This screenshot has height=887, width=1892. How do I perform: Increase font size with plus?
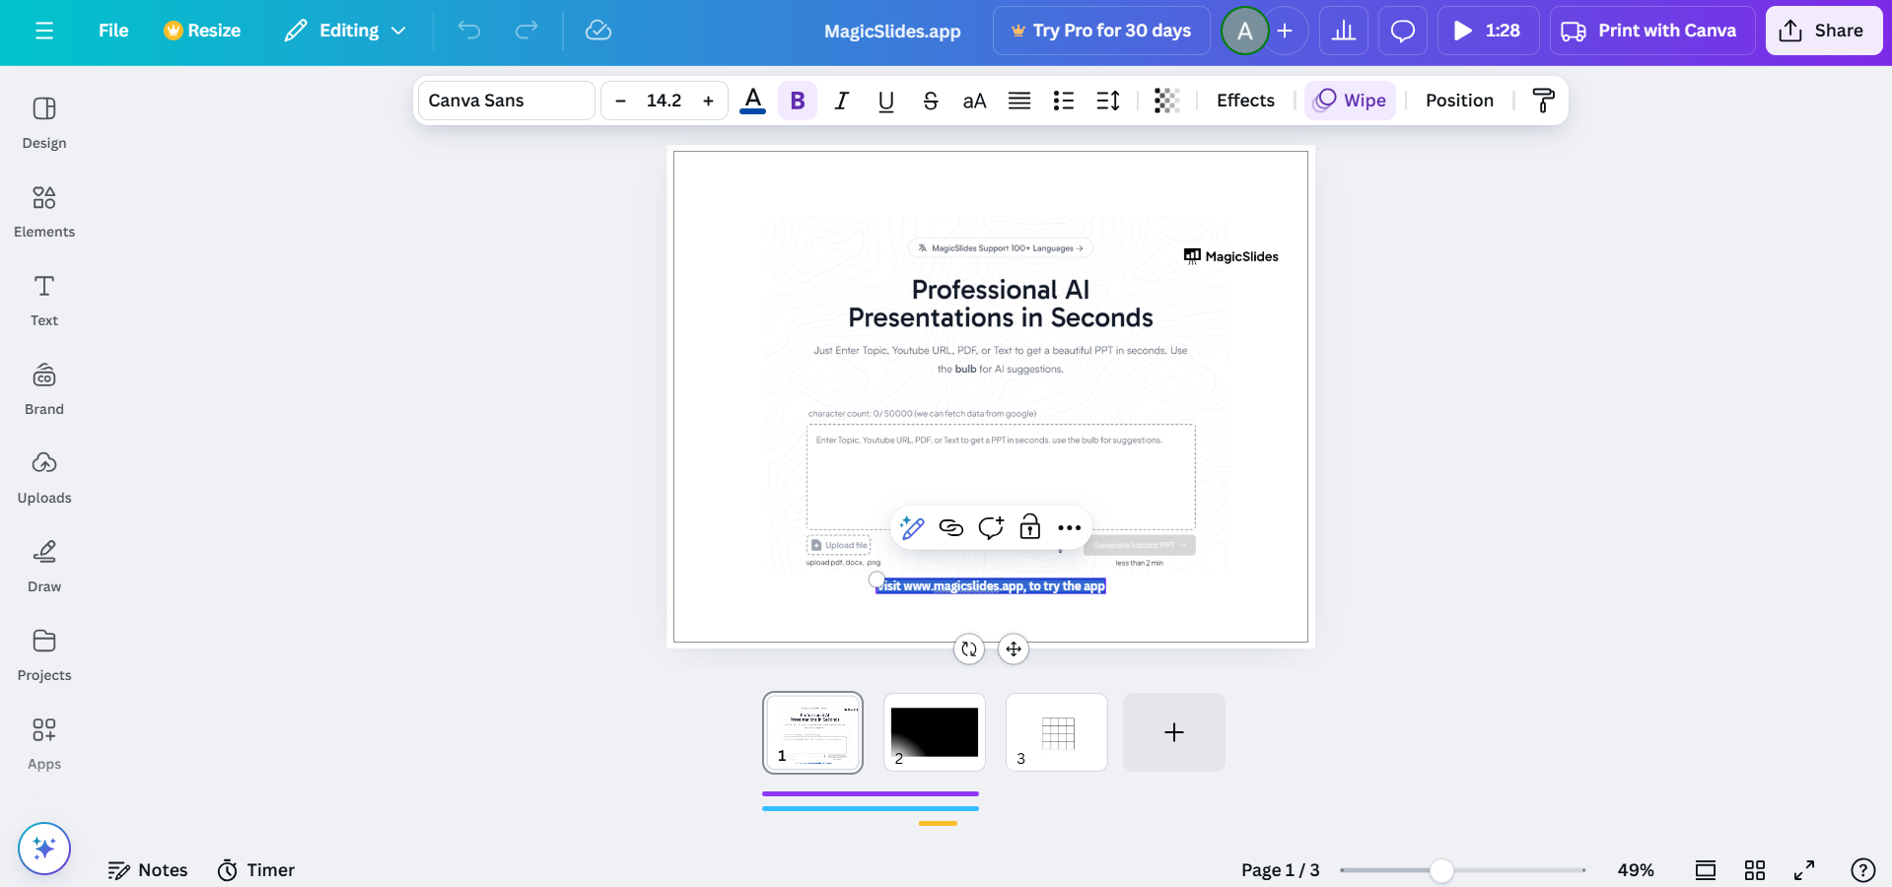708,101
